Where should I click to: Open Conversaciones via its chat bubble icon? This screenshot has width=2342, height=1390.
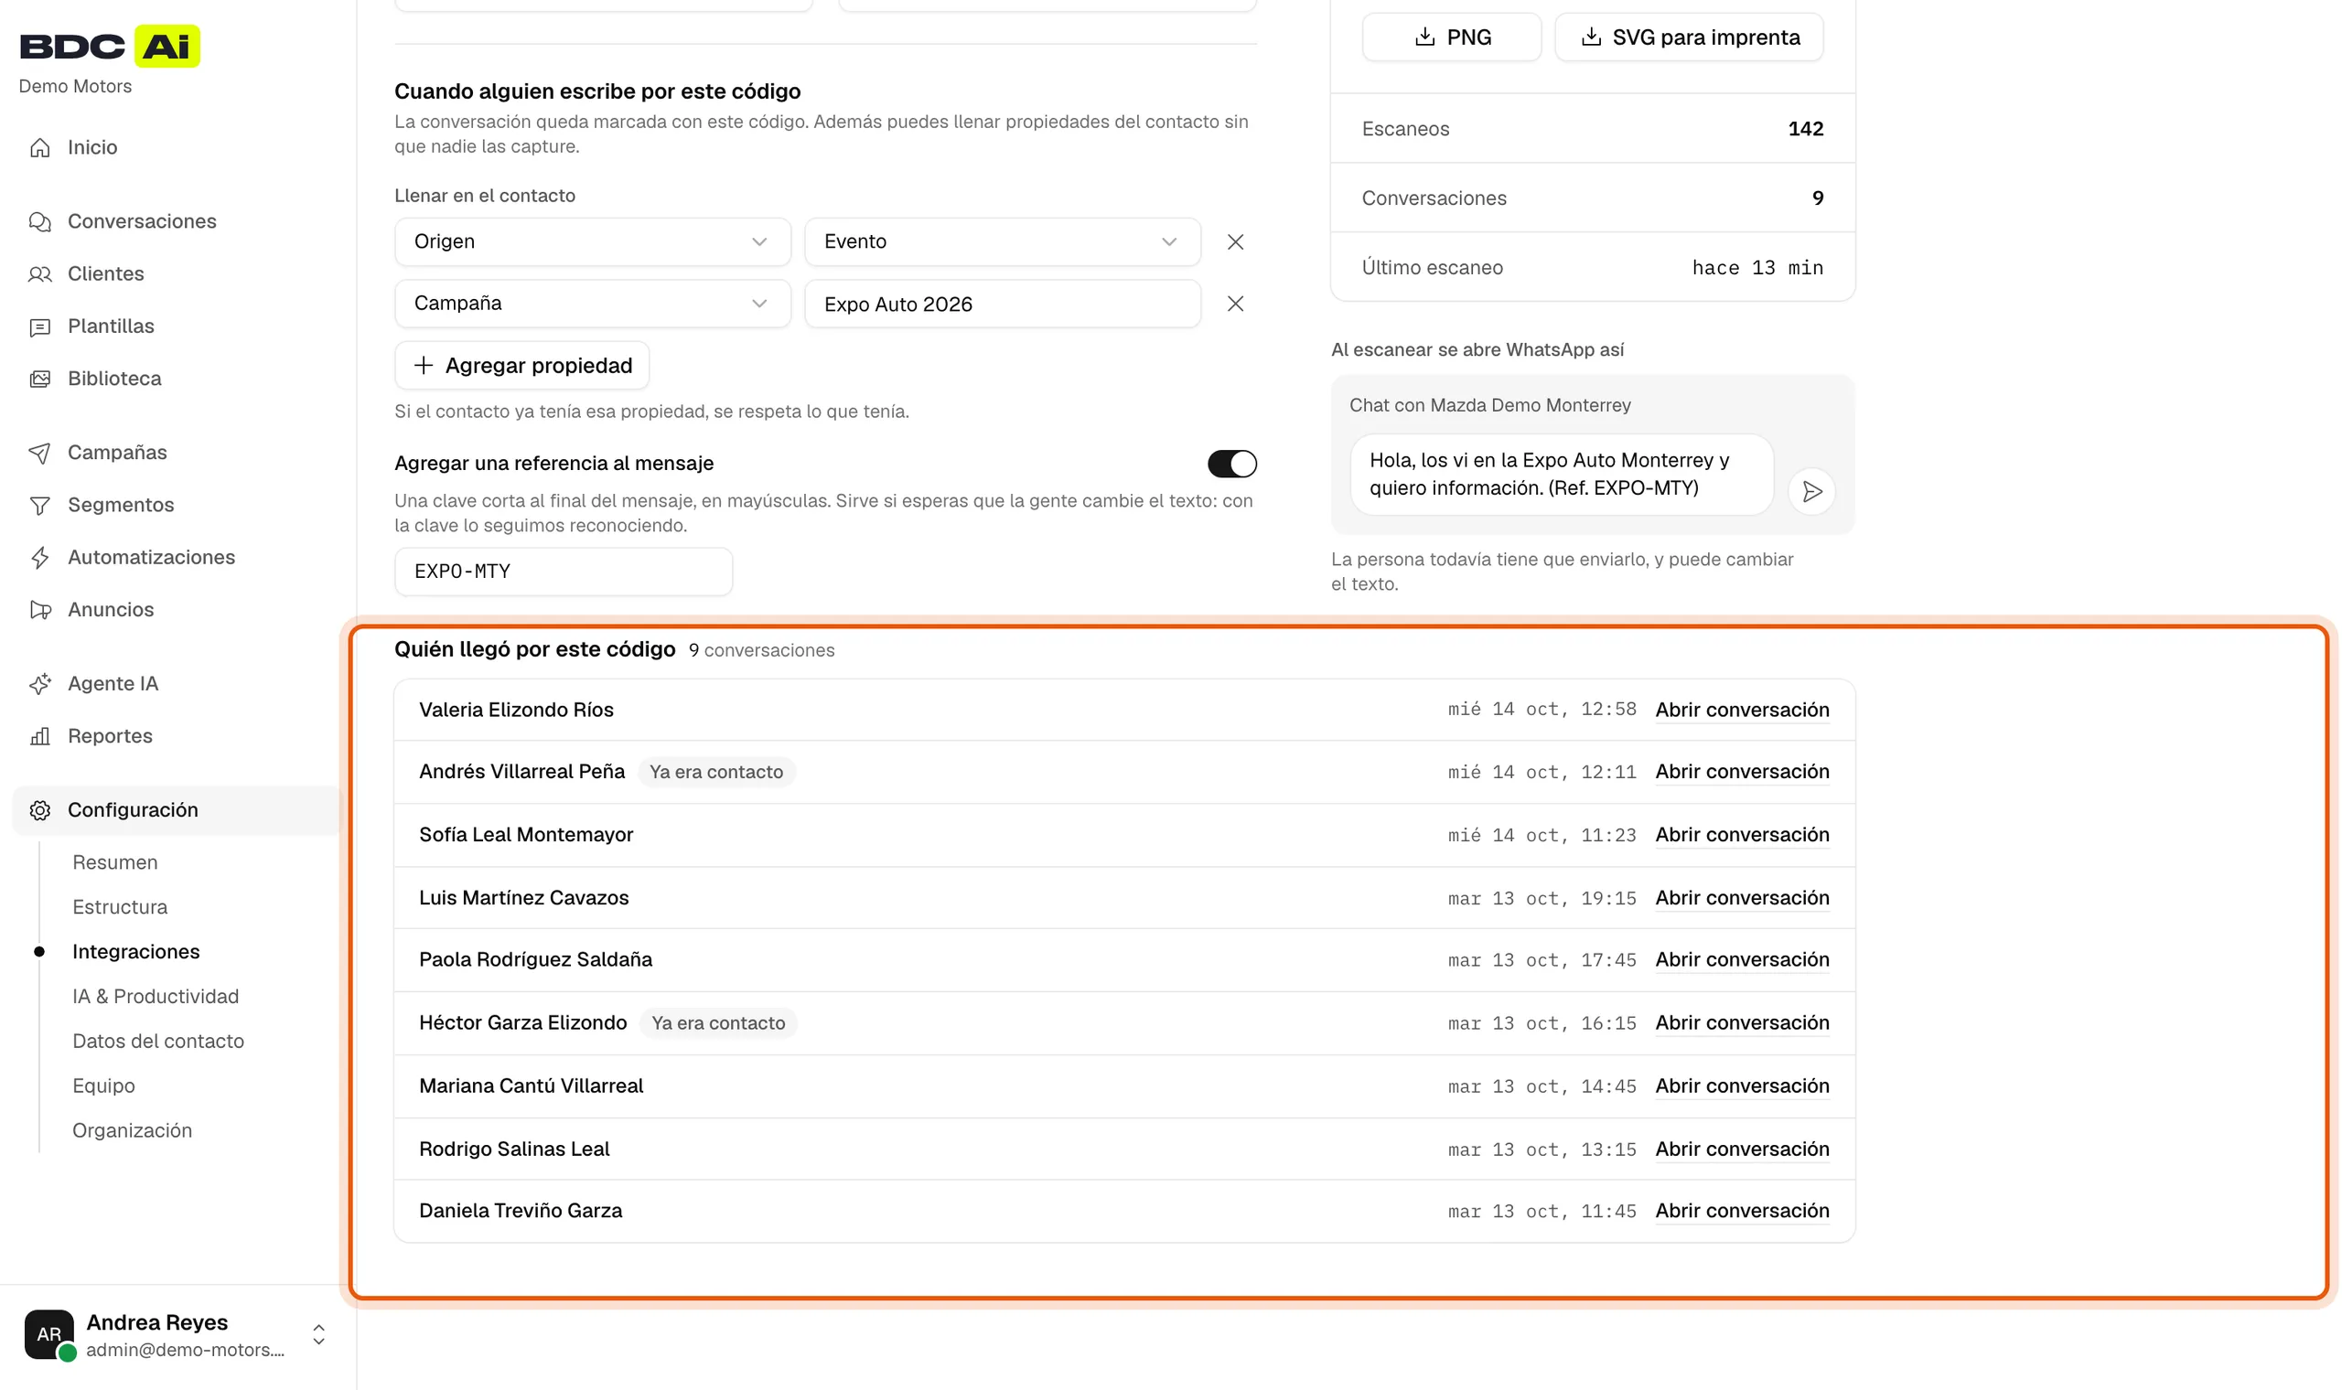coord(39,222)
